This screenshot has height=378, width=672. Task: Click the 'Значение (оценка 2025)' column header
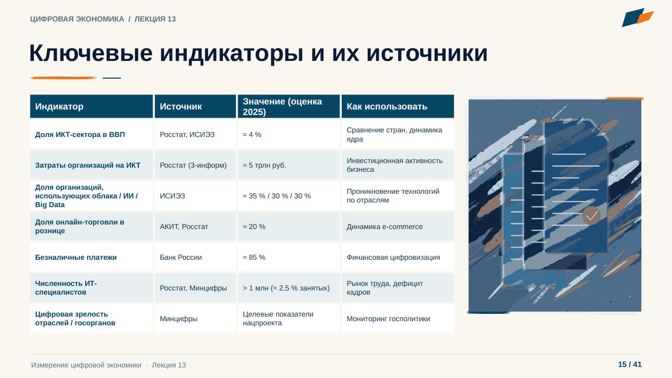pos(289,106)
